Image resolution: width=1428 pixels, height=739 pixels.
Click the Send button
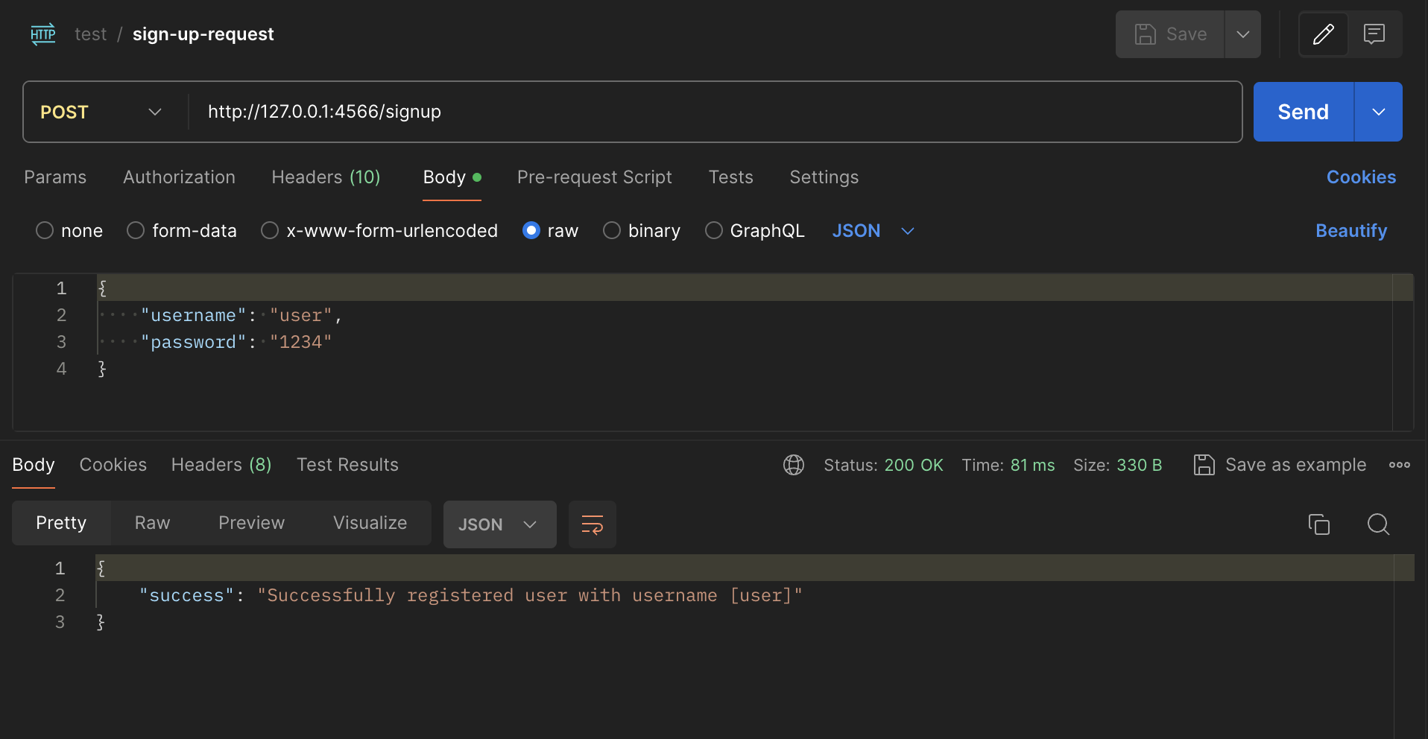pyautogui.click(x=1303, y=112)
